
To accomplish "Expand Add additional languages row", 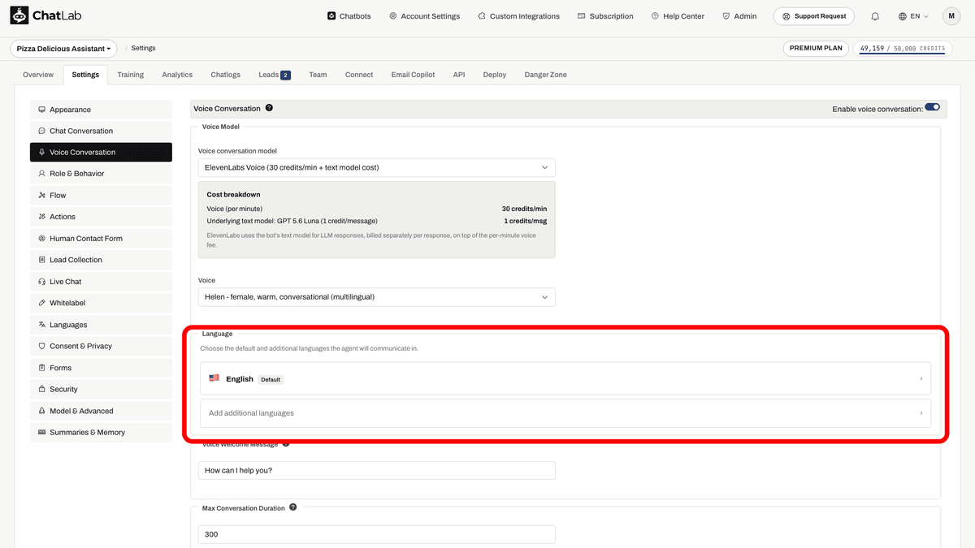I will (565, 413).
